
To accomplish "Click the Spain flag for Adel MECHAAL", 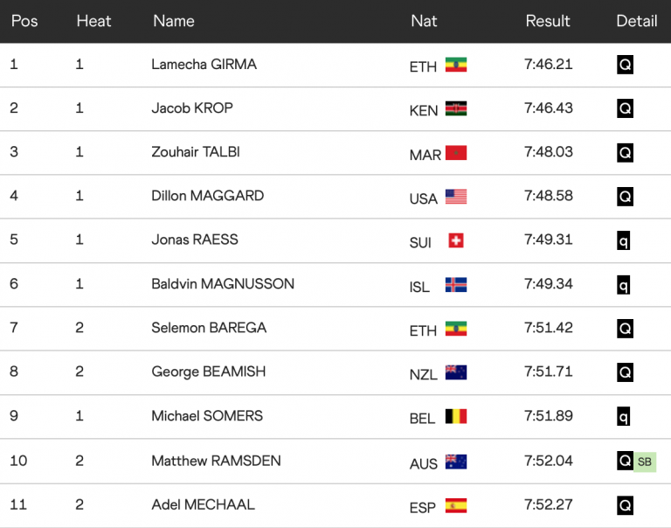I will click(x=455, y=505).
